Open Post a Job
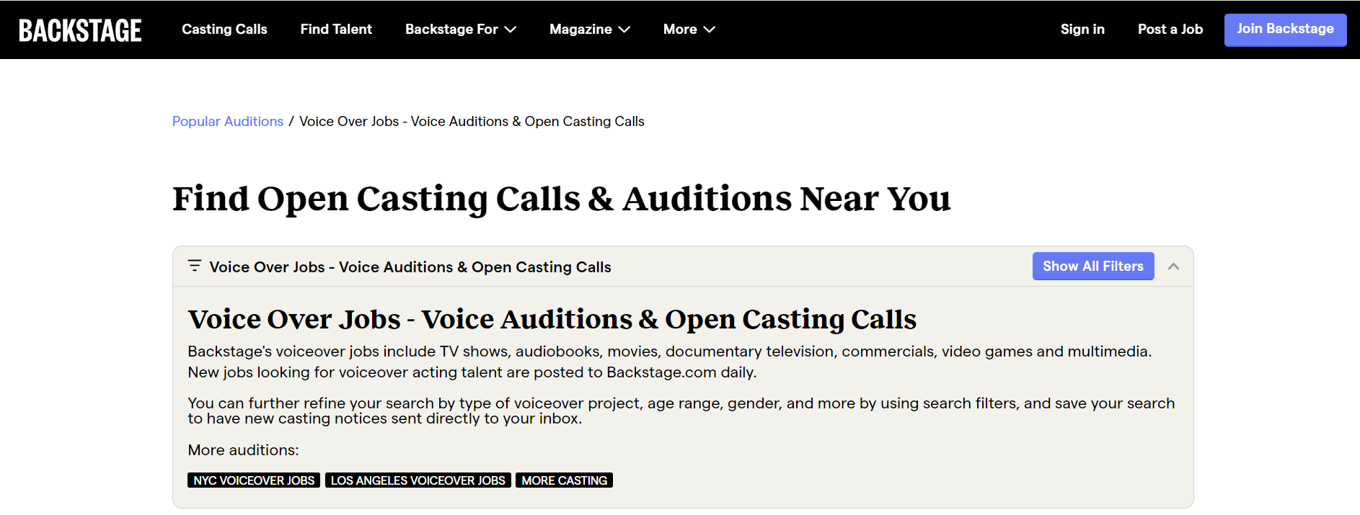Viewport: 1360px width, 515px height. coord(1170,30)
